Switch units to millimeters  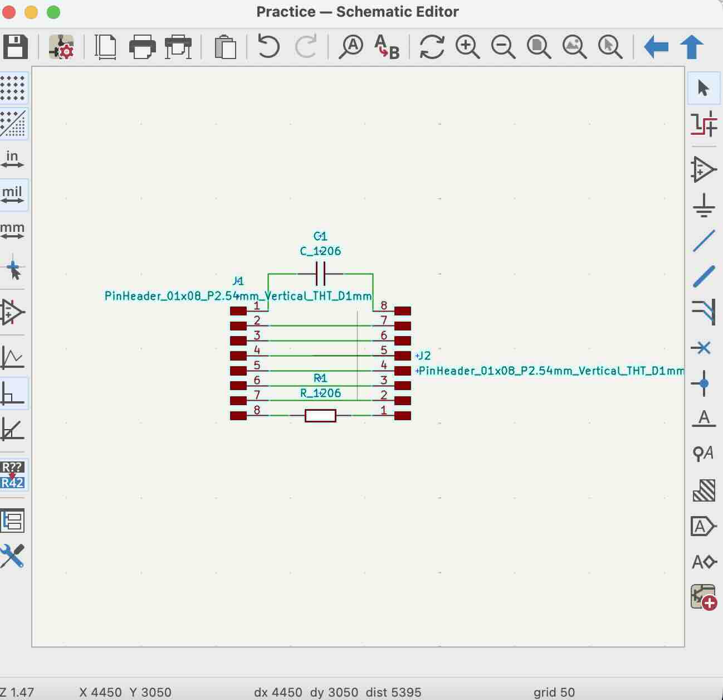(x=12, y=230)
